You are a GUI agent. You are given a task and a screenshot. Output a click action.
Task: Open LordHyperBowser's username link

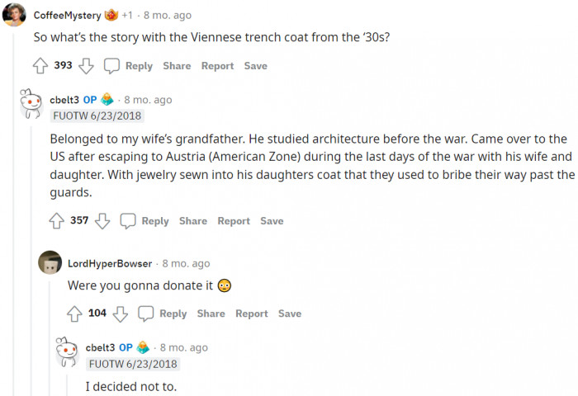pyautogui.click(x=110, y=263)
